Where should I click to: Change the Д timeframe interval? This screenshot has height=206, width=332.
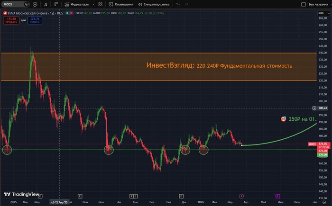coord(45,4)
